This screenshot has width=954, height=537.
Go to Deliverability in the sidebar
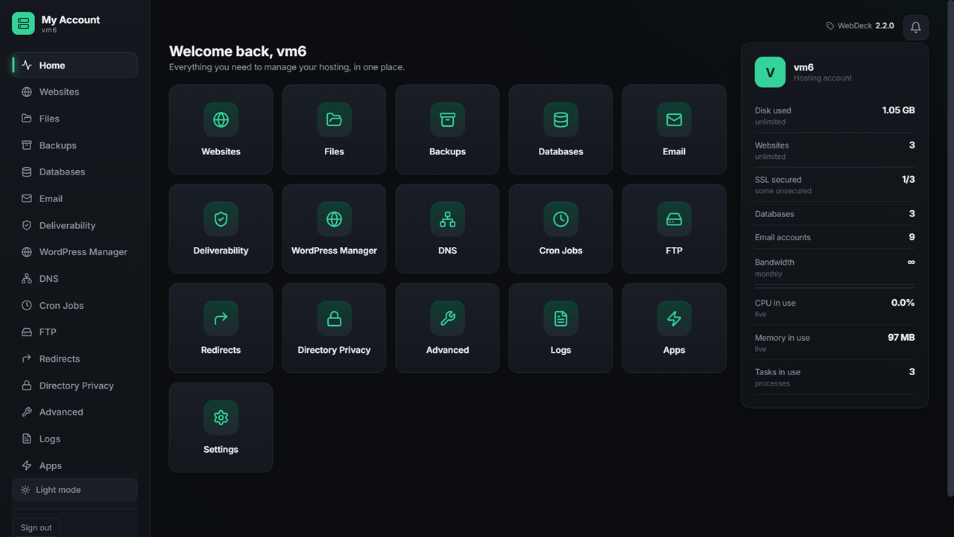75,225
